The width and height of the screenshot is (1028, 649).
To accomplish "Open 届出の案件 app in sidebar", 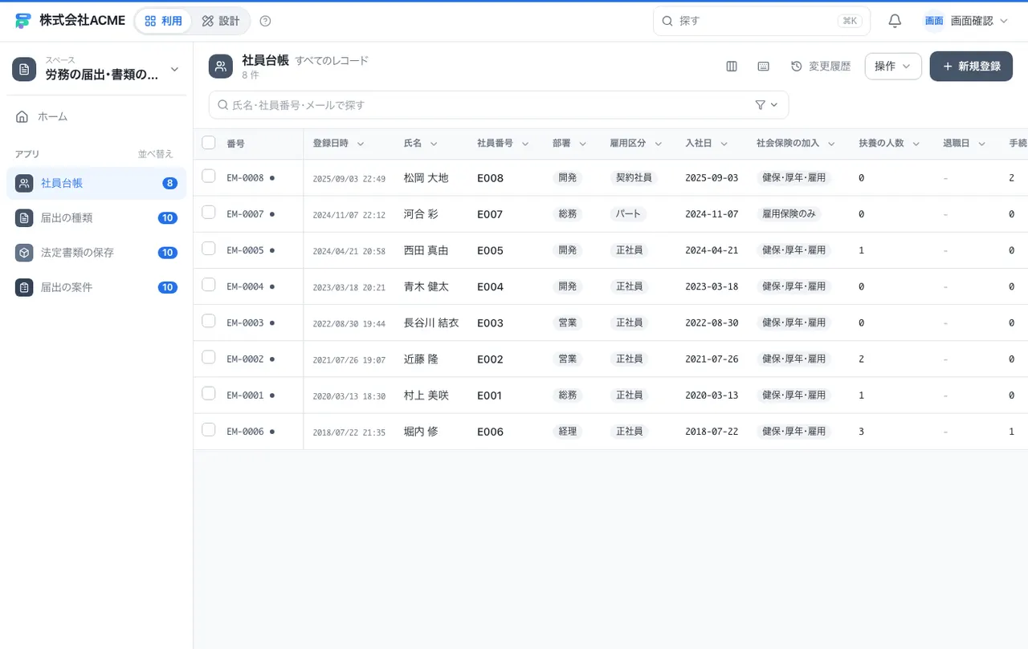I will 96,287.
